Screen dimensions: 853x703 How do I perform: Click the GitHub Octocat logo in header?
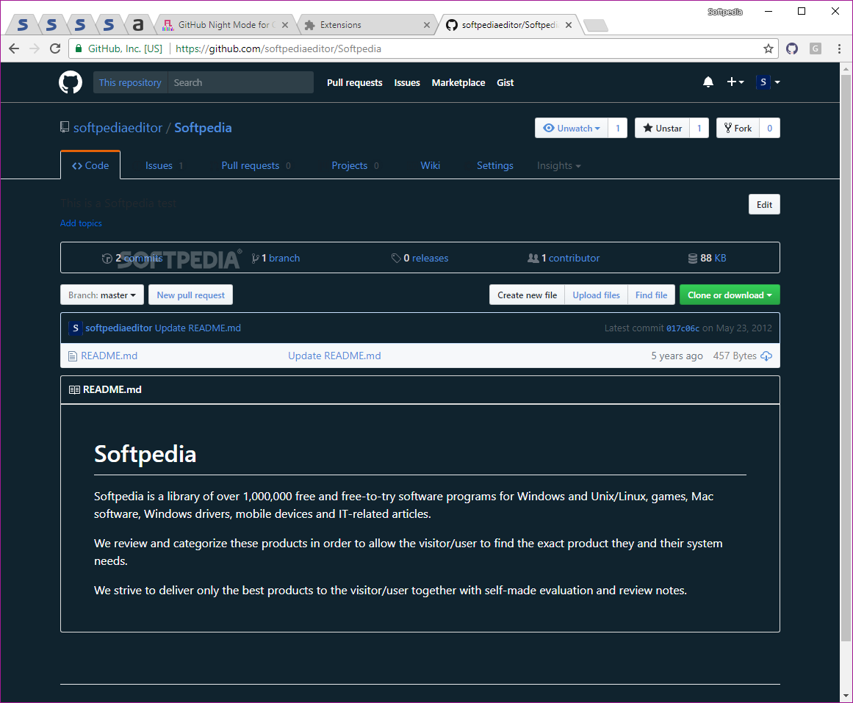click(x=71, y=82)
